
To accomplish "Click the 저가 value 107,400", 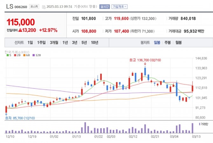I will (x=121, y=31).
